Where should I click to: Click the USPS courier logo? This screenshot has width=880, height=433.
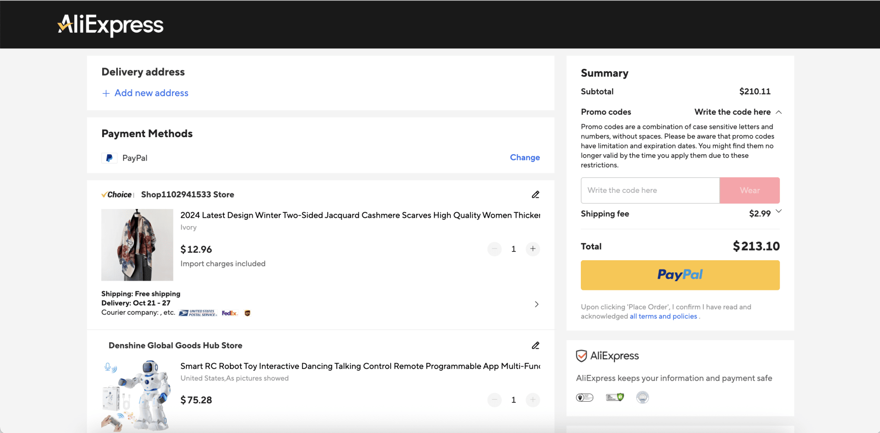tap(198, 313)
